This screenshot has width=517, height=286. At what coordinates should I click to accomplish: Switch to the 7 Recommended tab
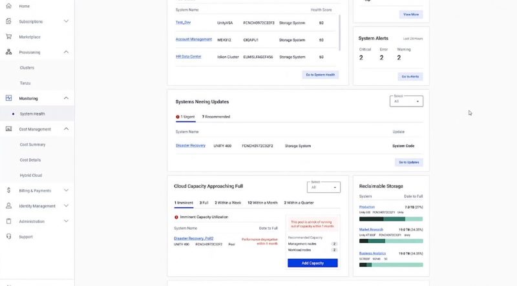click(216, 117)
